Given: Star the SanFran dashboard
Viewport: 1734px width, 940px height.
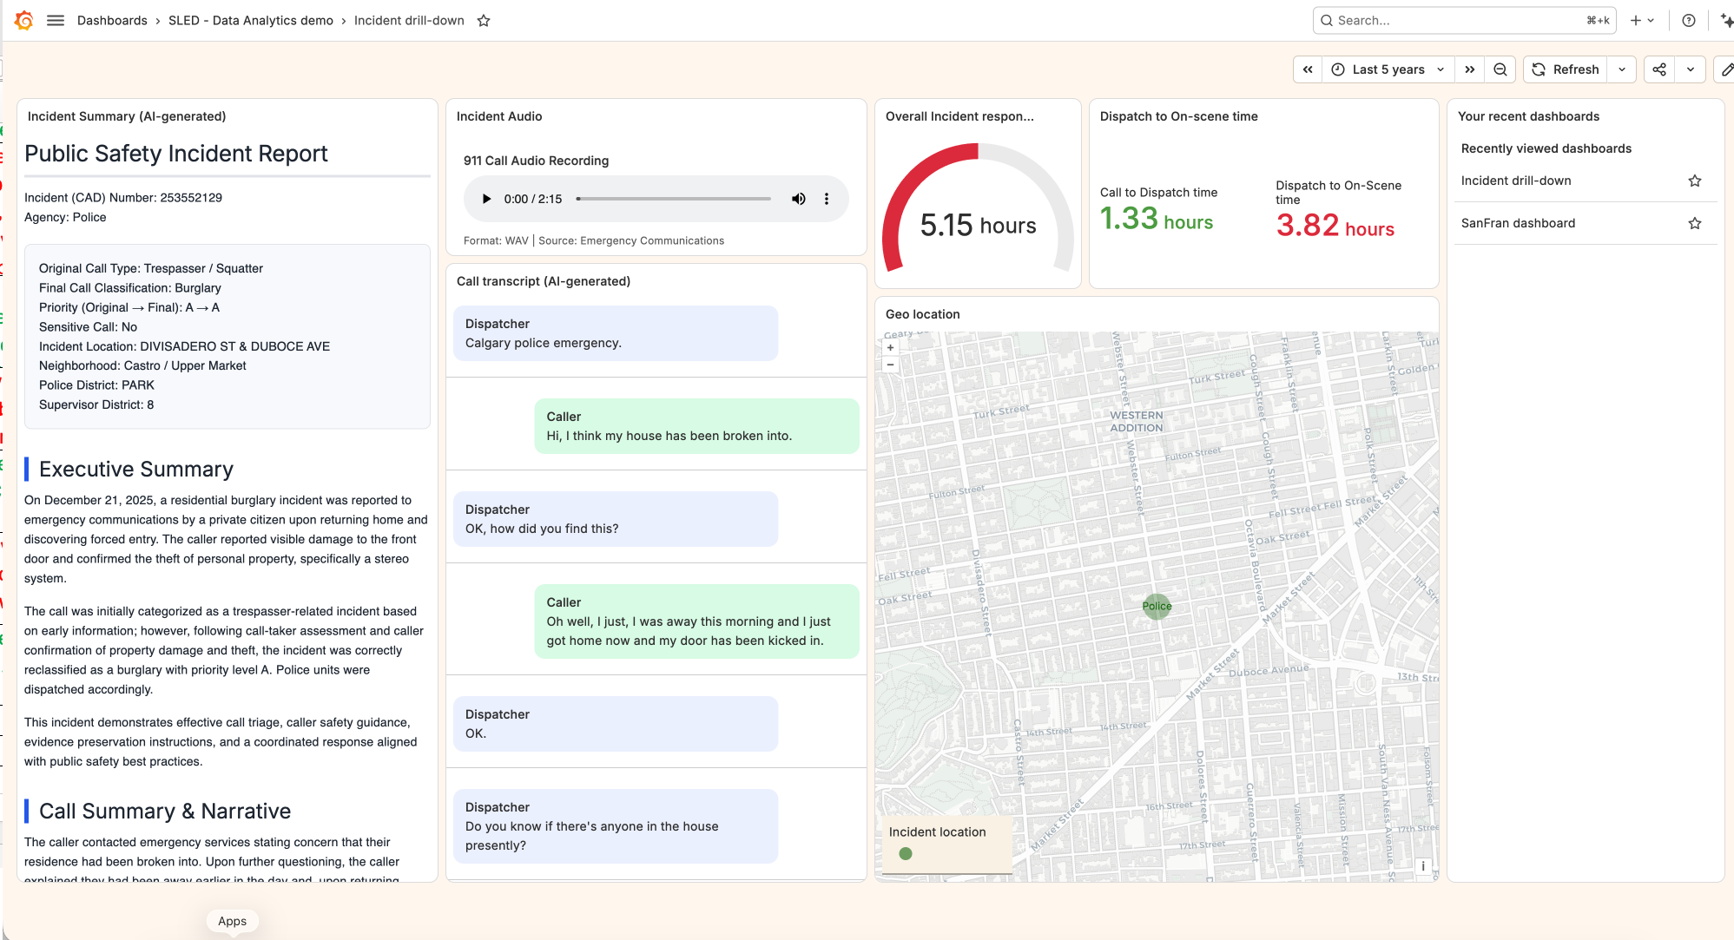Looking at the screenshot, I should point(1695,223).
